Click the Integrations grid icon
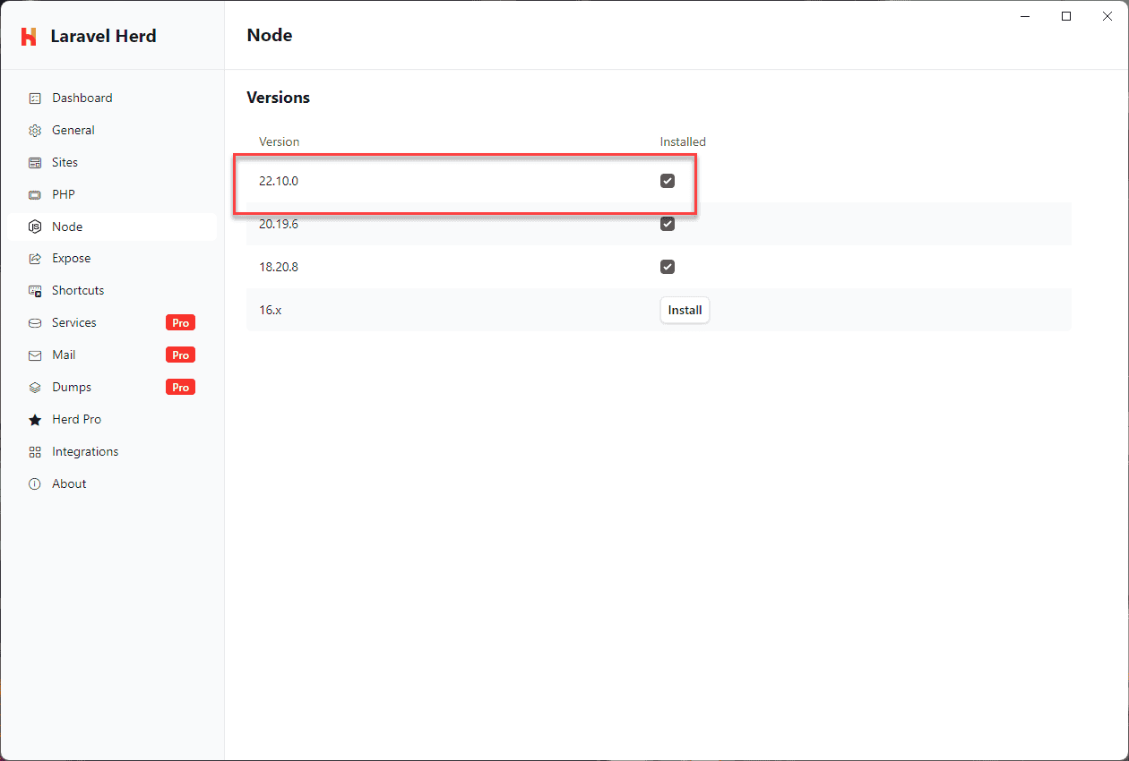 point(35,452)
